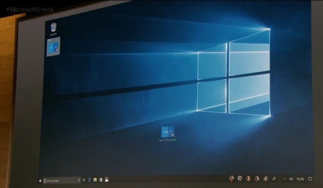Screen dimensions: 323x188
Task: Click the volume speaker icon in the tray
Action: [291, 179]
